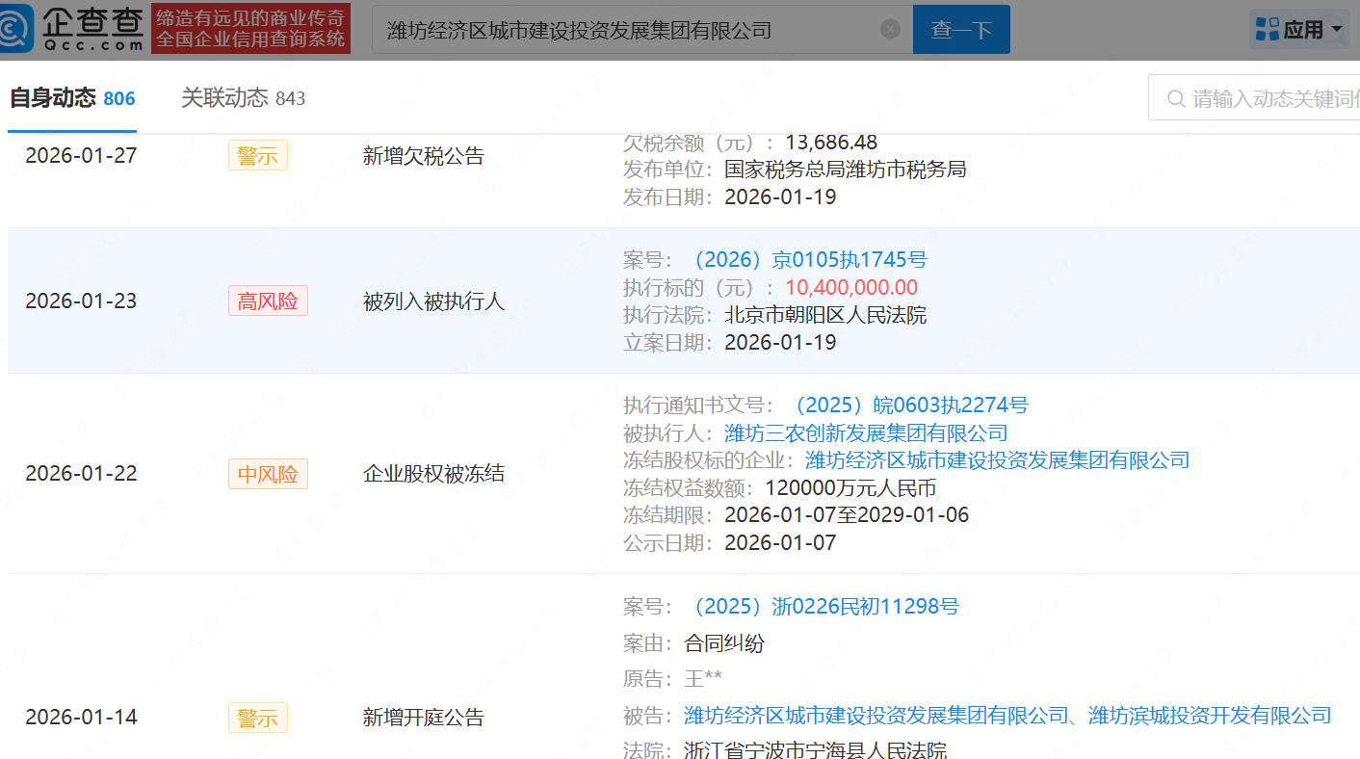The width and height of the screenshot is (1360, 759).
Task: Click the red slogan banner image
Action: pyautogui.click(x=250, y=28)
